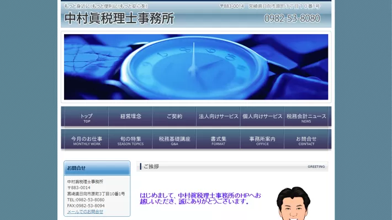Open 税務基礎講座 Q&A page
The height and width of the screenshot is (220, 392).
174,140
